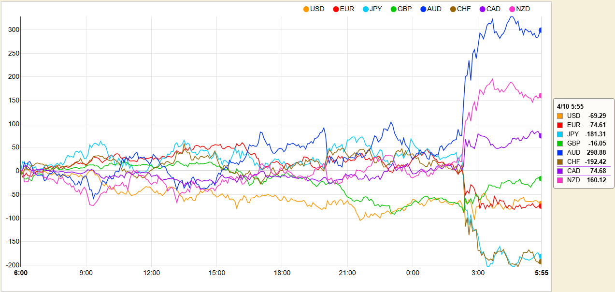Click the AUD line's end marker at 5:55

pyautogui.click(x=541, y=30)
